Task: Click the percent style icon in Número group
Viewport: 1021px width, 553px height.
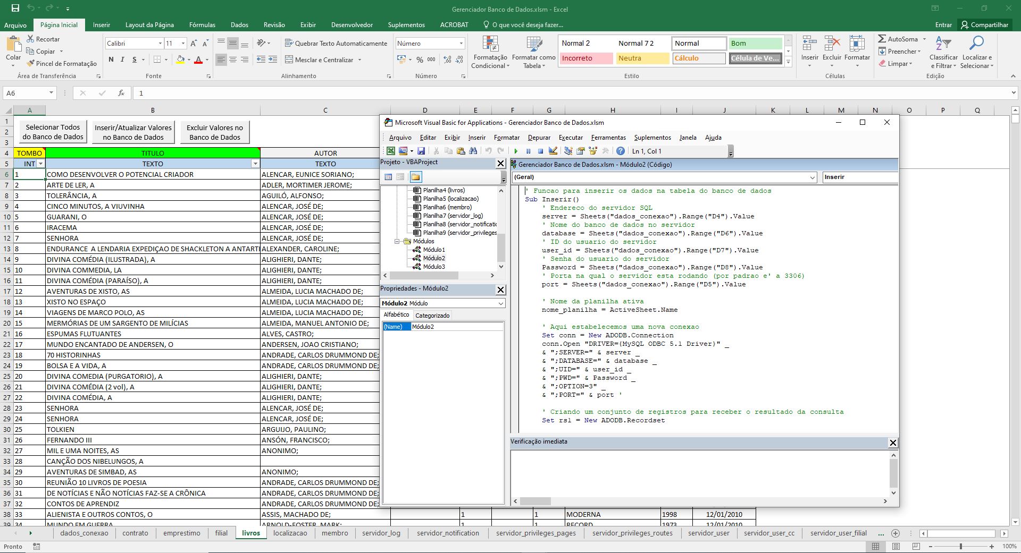Action: coord(420,59)
